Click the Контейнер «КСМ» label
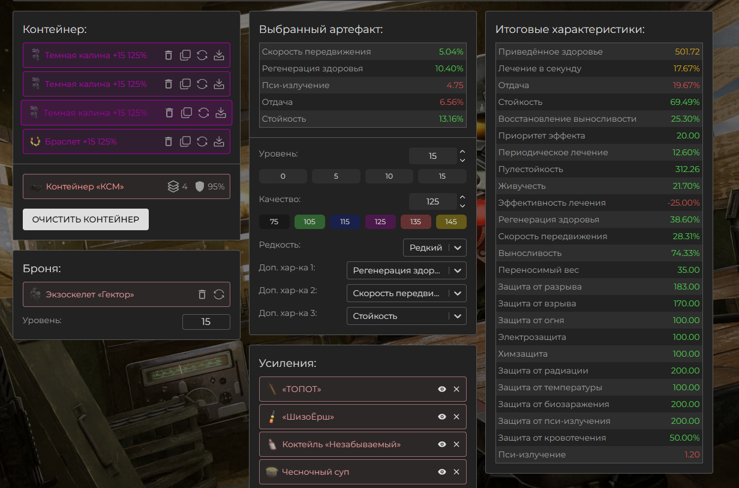 [85, 186]
